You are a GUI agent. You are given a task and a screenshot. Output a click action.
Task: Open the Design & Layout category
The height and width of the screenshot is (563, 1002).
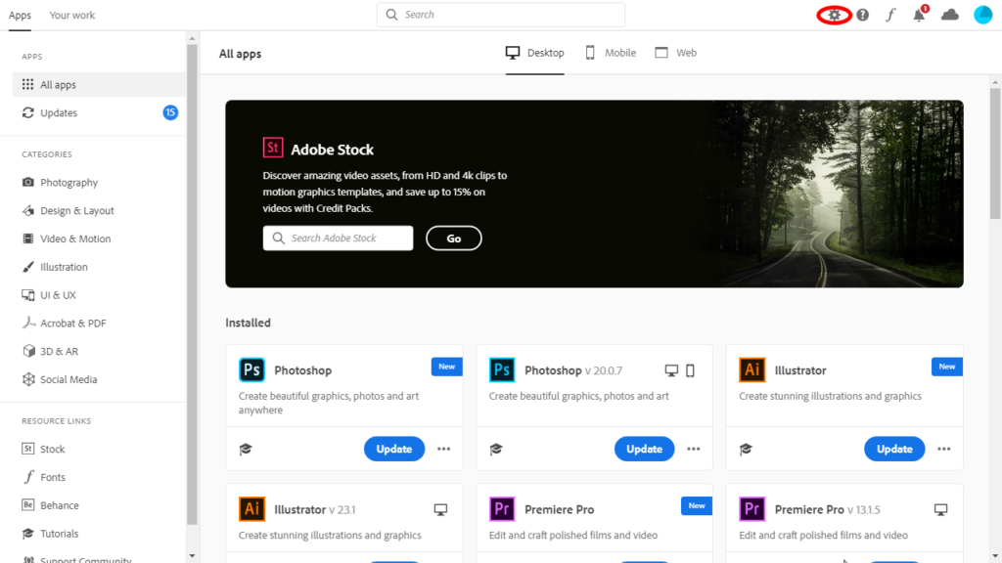click(68, 211)
